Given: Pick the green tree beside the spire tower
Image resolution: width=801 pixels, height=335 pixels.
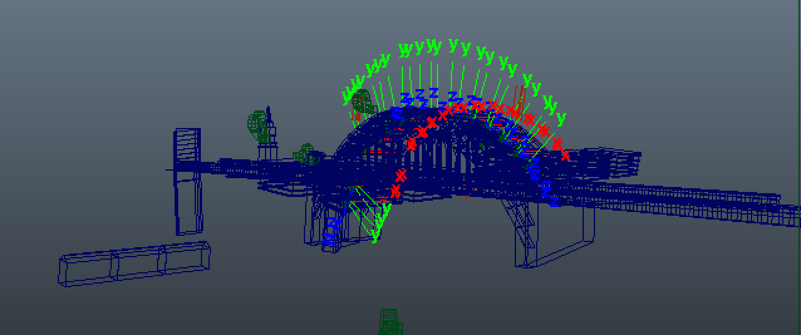Looking at the screenshot, I should [258, 124].
